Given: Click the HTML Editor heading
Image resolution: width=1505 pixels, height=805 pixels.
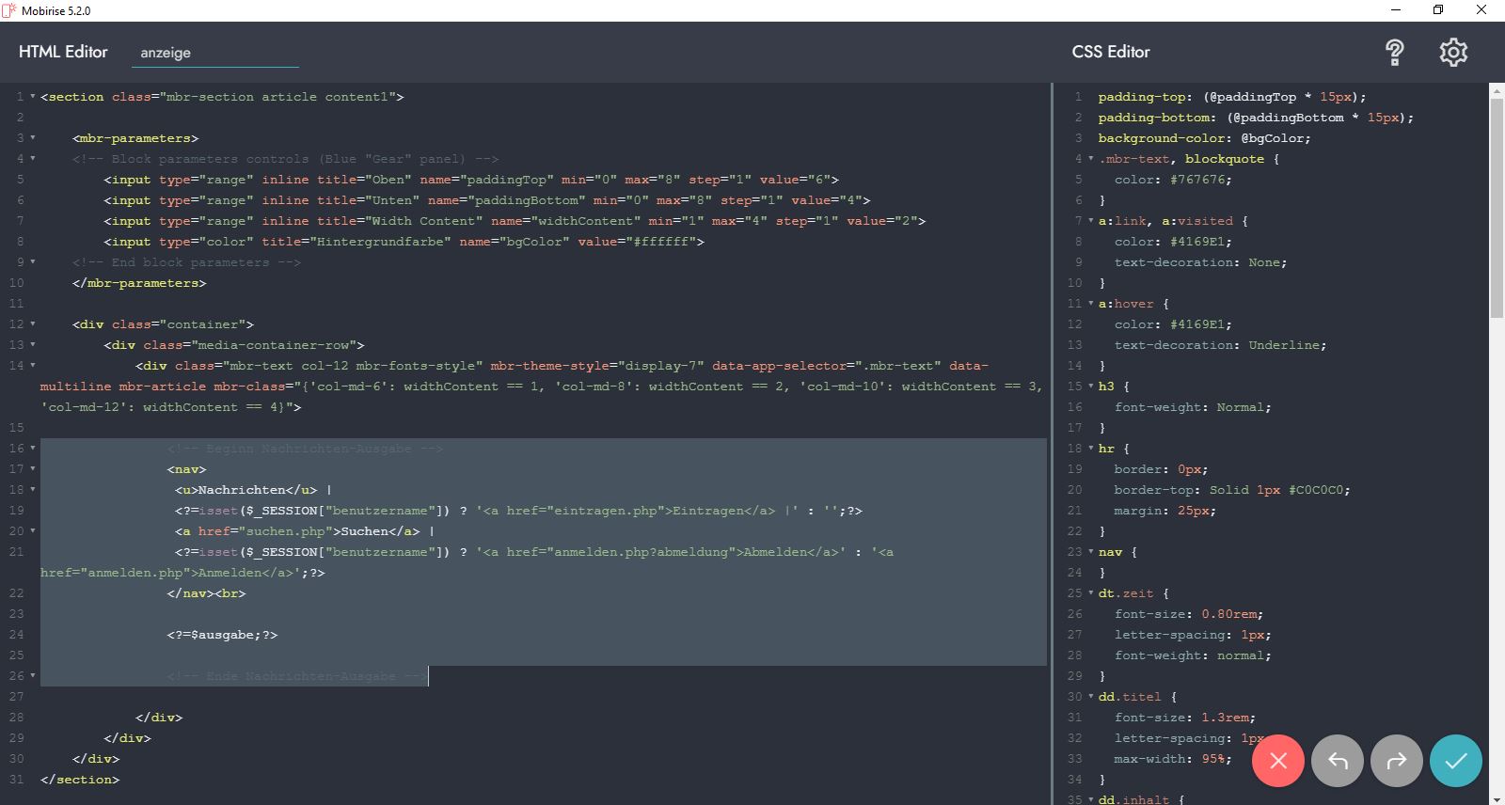Looking at the screenshot, I should click(63, 52).
